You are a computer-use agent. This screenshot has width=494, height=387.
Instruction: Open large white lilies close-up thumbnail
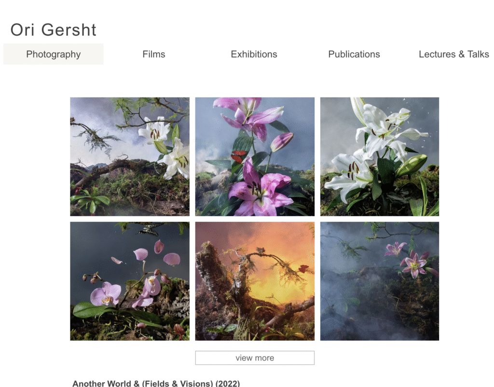coord(379,157)
